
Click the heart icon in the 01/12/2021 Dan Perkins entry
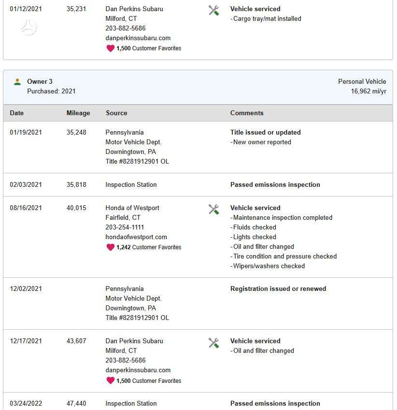pos(110,48)
